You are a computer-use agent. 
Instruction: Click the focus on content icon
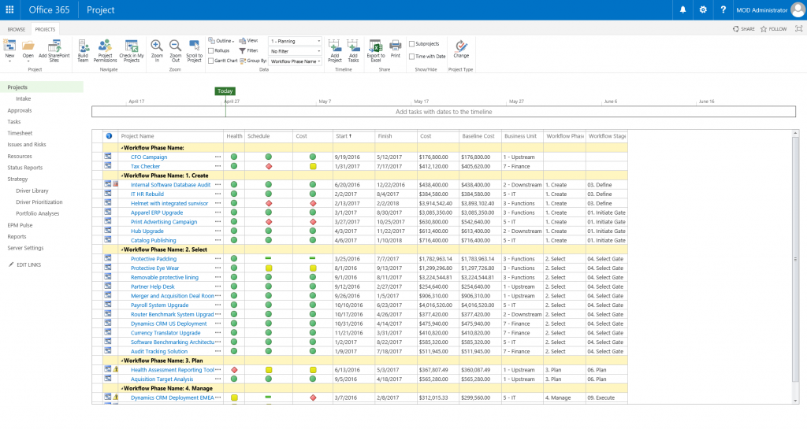coord(799,29)
